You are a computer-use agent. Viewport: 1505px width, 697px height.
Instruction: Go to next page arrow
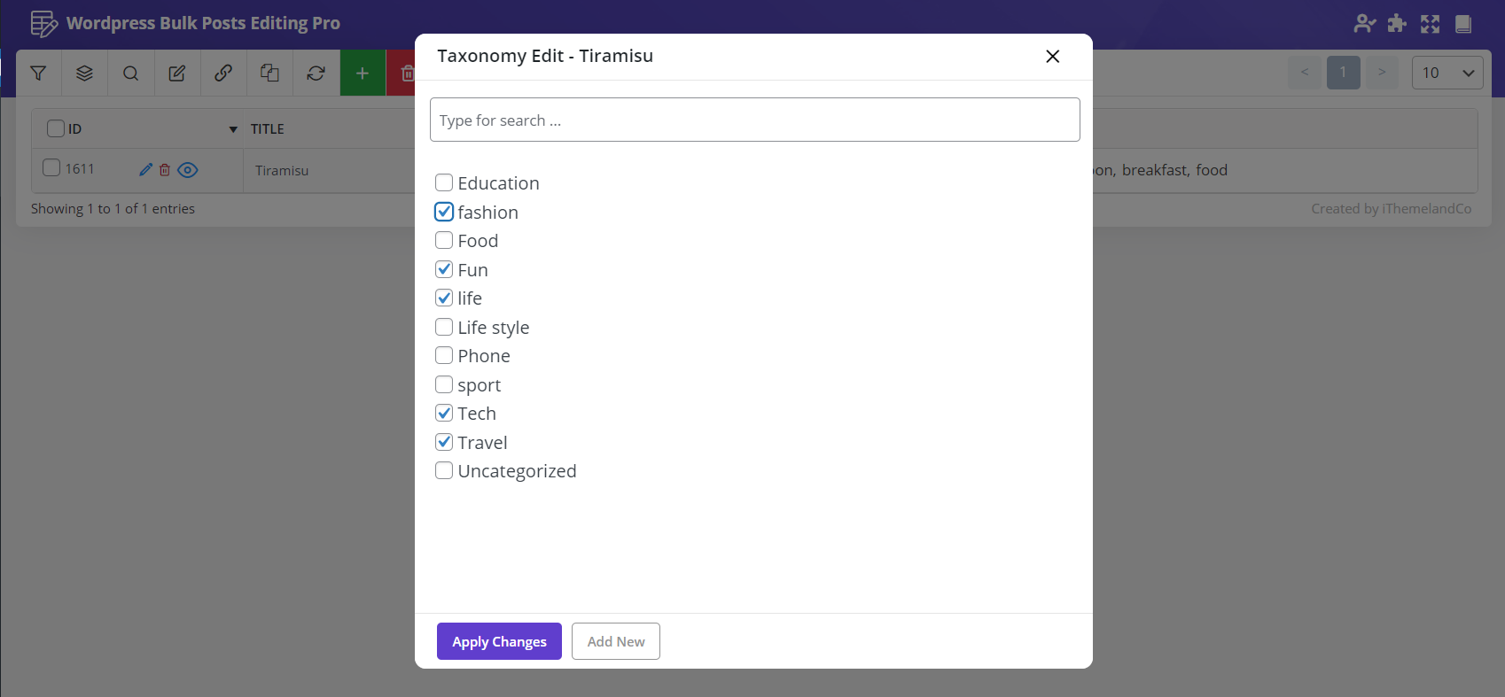click(1382, 73)
